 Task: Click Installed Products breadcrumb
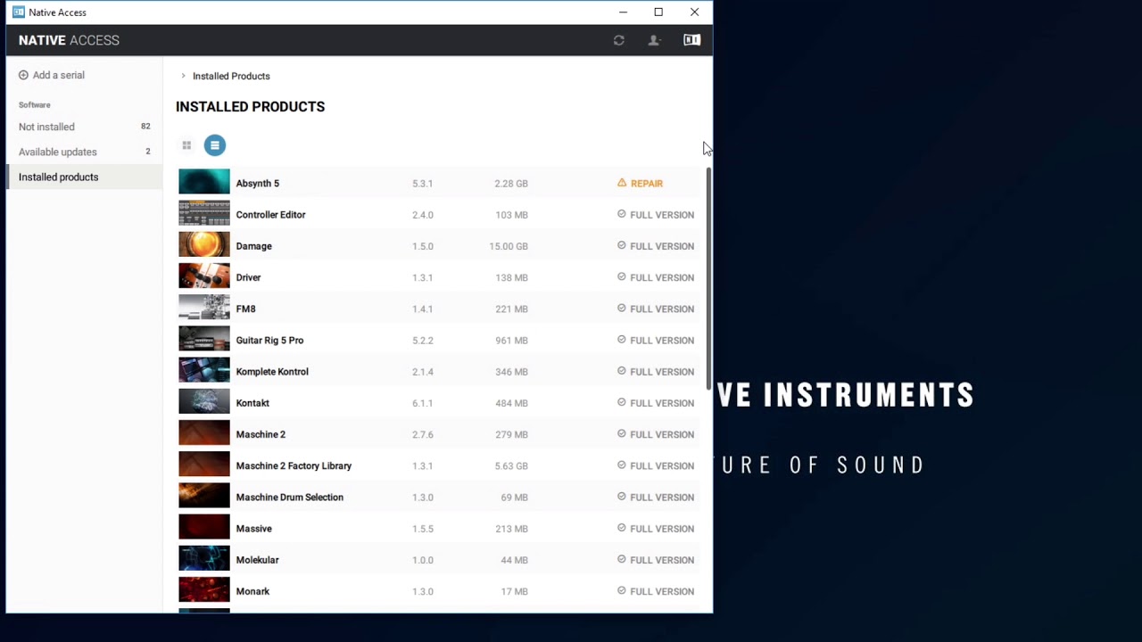coord(231,76)
